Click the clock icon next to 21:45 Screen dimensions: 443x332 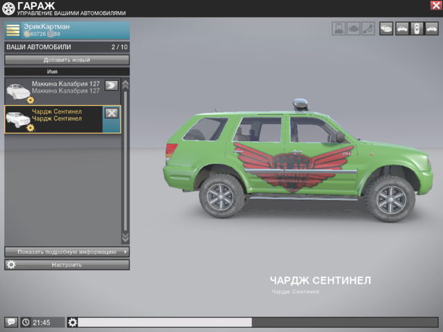pos(26,322)
